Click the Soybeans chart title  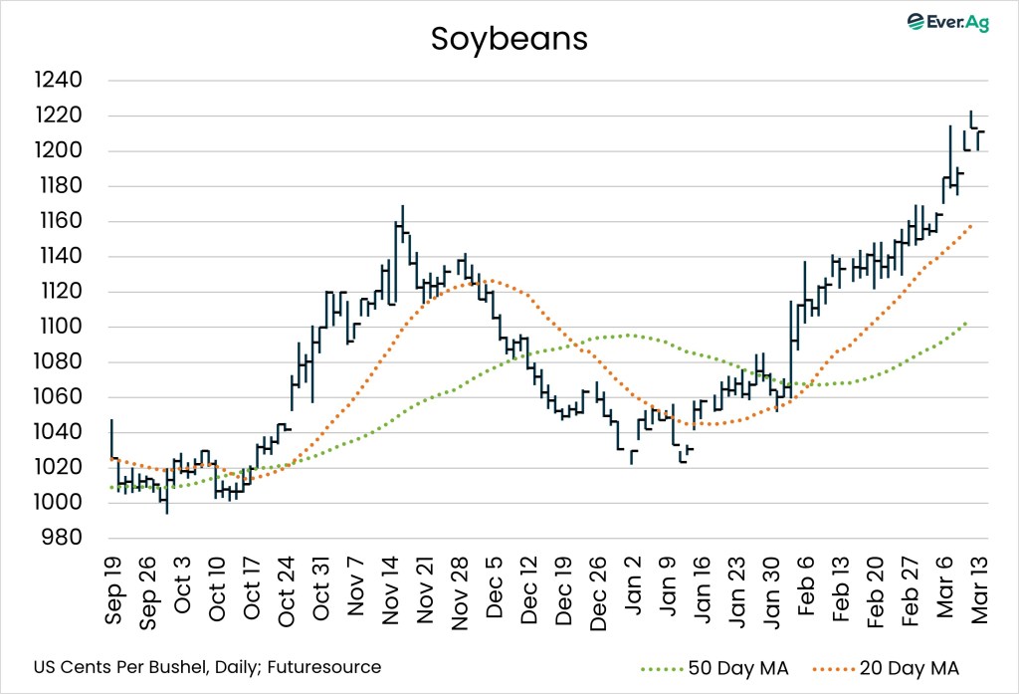pyautogui.click(x=509, y=39)
